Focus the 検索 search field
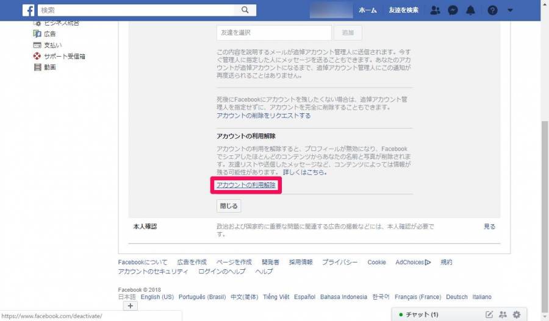The image size is (549, 321). (x=136, y=10)
